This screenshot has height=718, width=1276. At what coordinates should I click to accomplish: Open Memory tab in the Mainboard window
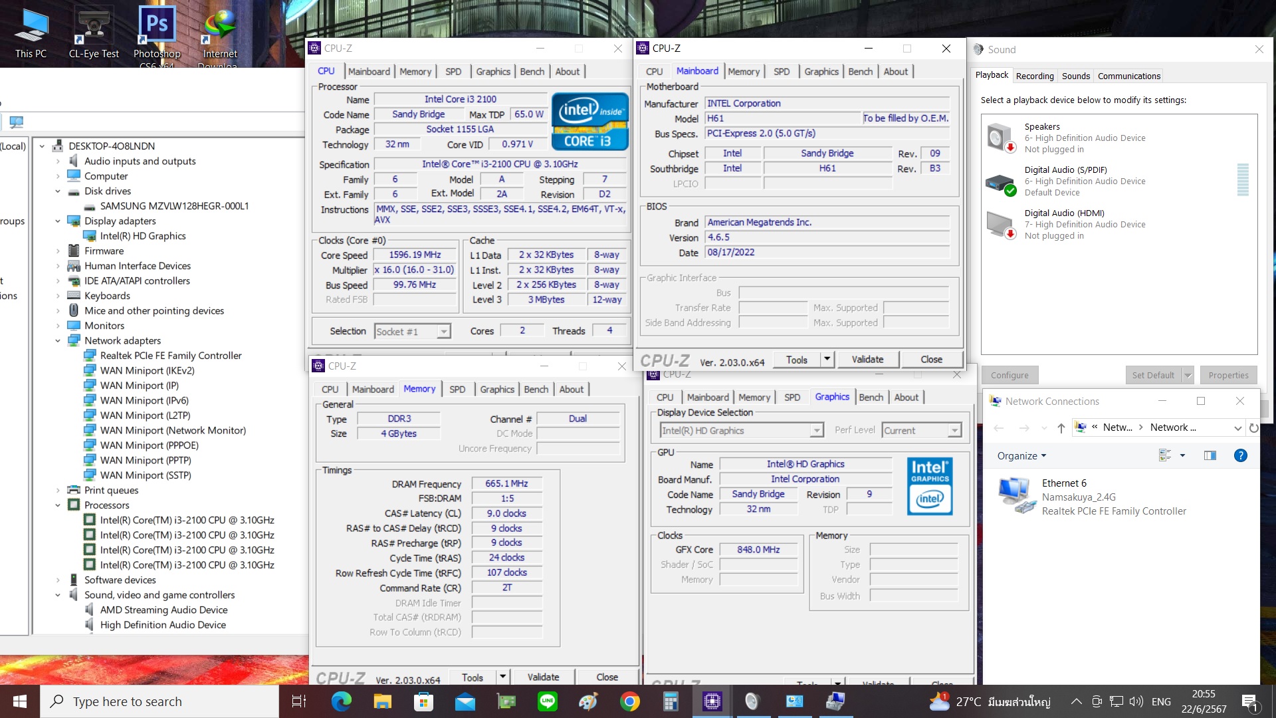pos(743,72)
